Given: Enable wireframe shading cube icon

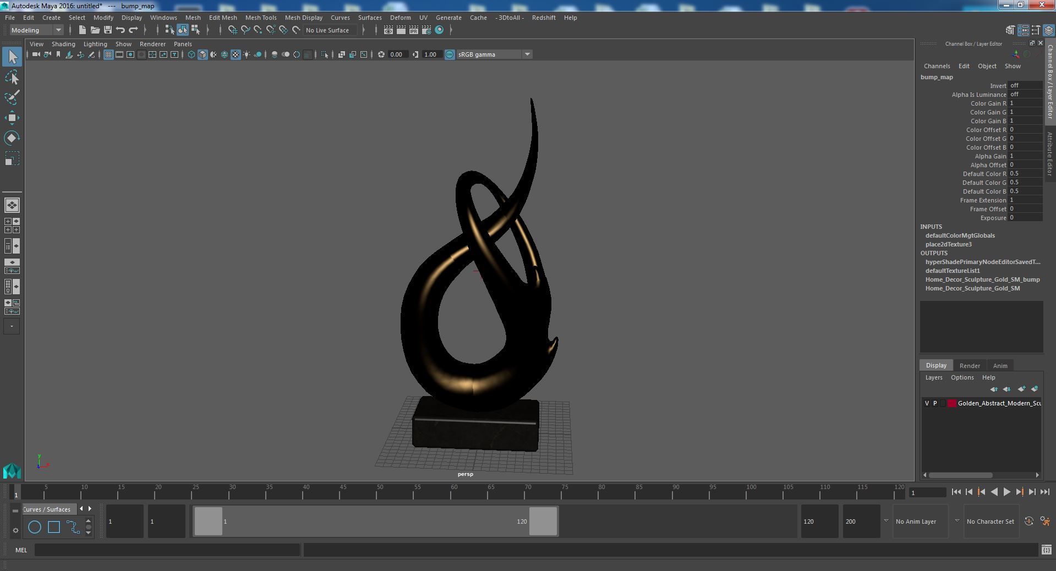Looking at the screenshot, I should tap(191, 54).
